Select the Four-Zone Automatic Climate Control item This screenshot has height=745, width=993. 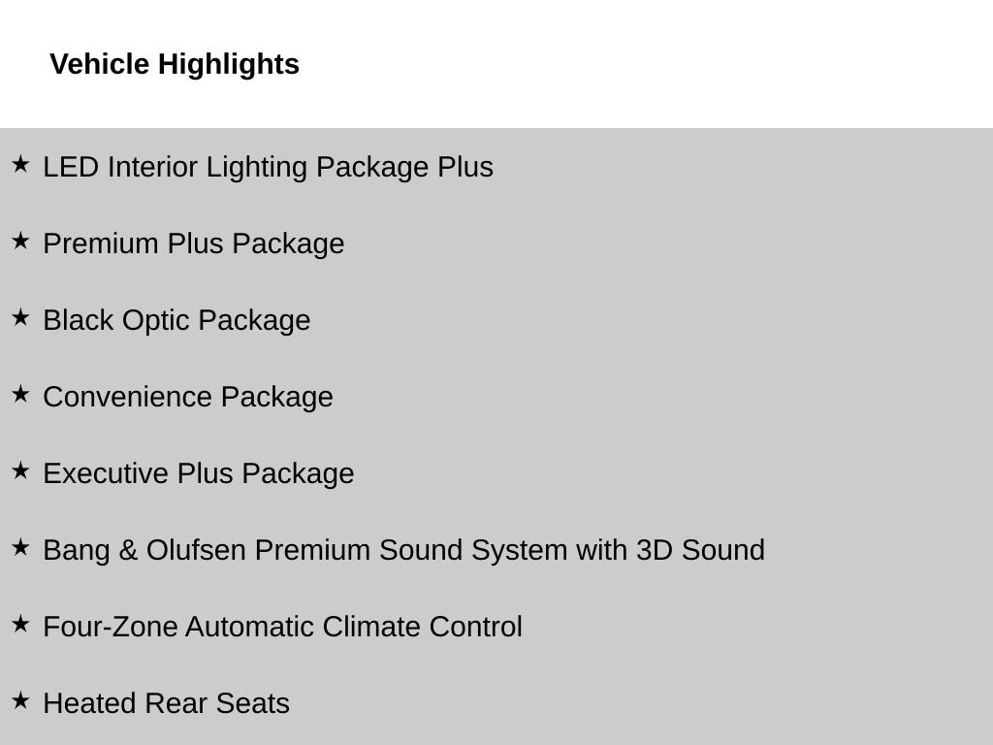click(282, 627)
